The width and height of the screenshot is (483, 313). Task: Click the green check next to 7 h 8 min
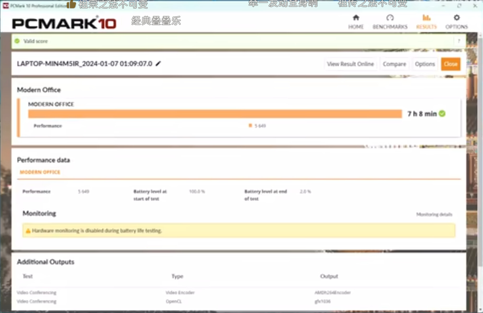442,114
